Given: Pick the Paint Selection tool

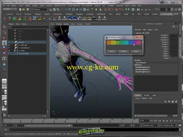Looking at the screenshot, I should [4, 38].
